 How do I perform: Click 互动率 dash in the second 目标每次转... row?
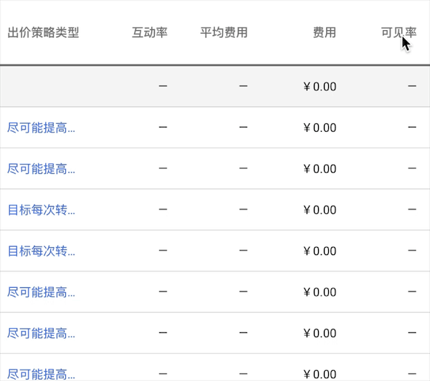click(163, 251)
